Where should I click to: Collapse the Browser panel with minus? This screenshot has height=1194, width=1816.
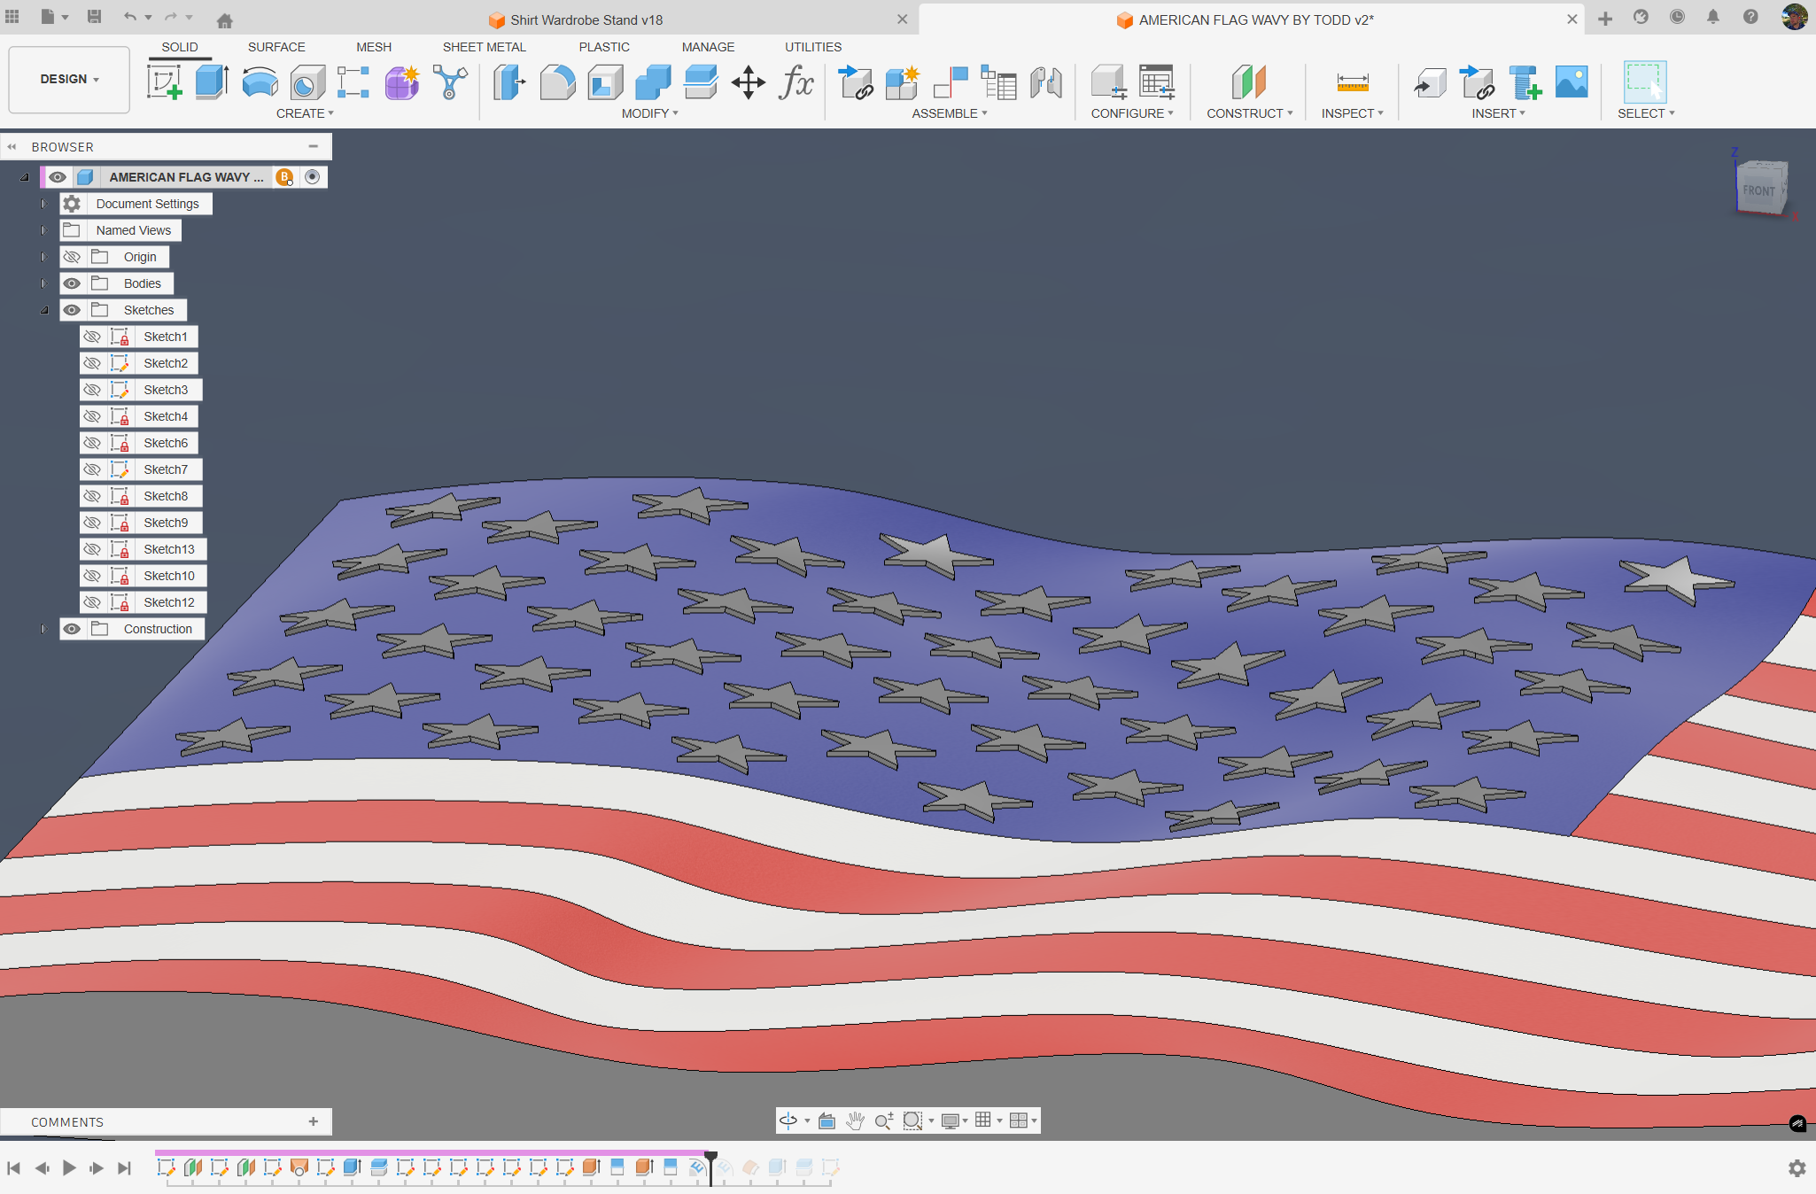[313, 147]
